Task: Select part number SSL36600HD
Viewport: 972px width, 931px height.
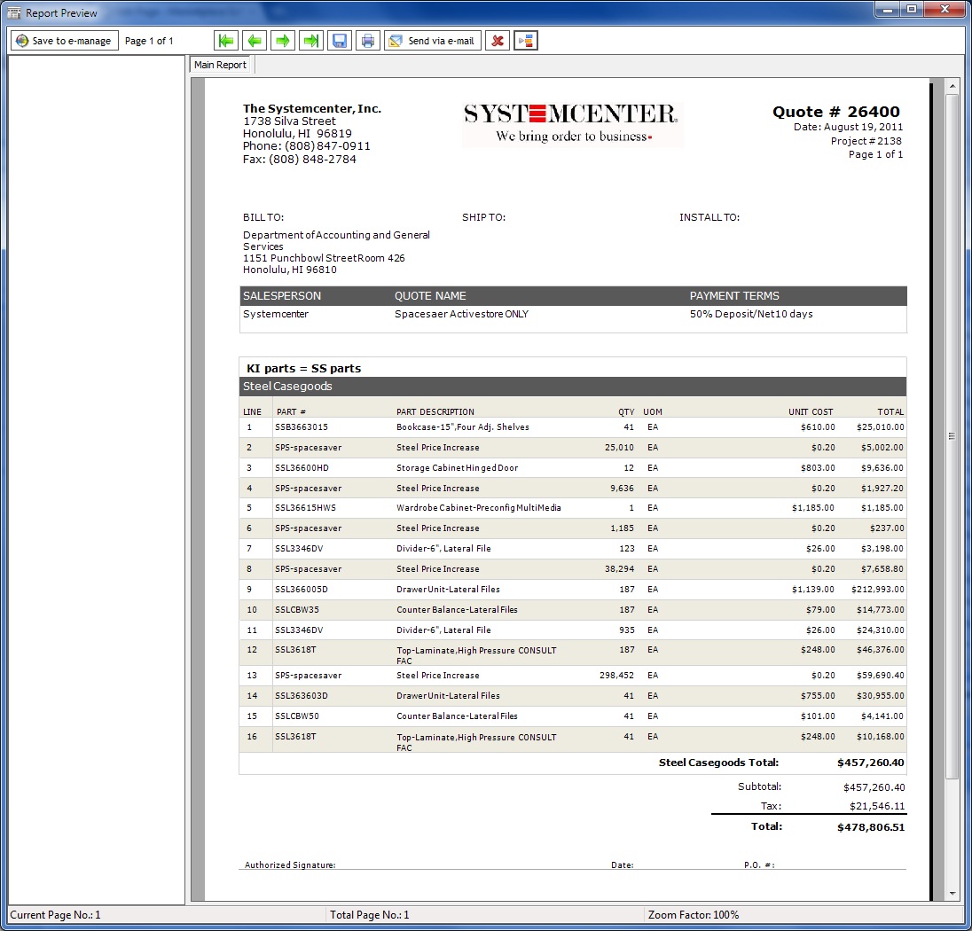Action: tap(302, 468)
